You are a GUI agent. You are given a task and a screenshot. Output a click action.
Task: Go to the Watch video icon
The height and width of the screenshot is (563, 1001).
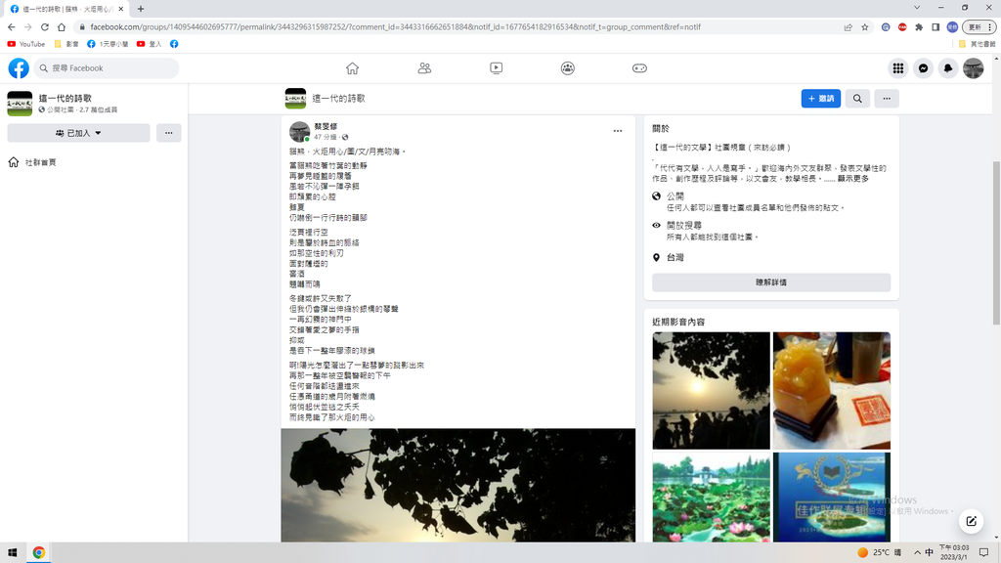click(497, 68)
